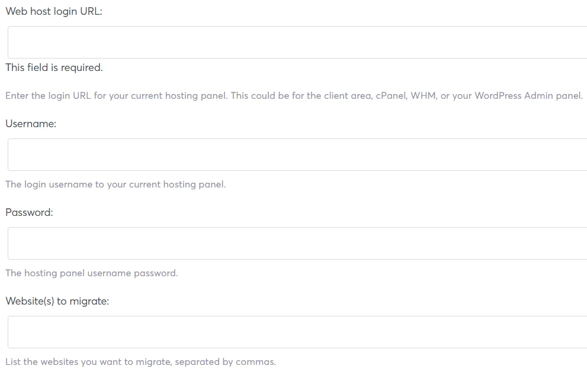The height and width of the screenshot is (372, 587).
Task: Click the Web host login URL input field
Action: pyautogui.click(x=297, y=42)
